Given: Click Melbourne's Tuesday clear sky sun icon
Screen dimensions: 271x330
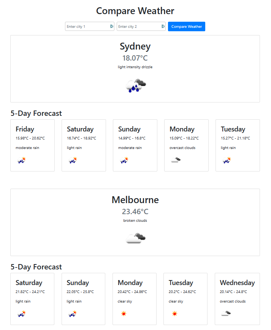Looking at the screenshot, I should (174, 314).
